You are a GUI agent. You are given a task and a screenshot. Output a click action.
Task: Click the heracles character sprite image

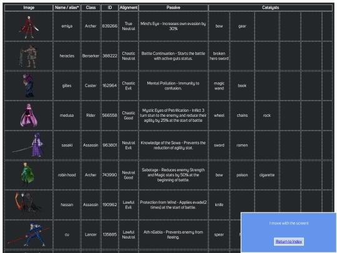coord(29,56)
